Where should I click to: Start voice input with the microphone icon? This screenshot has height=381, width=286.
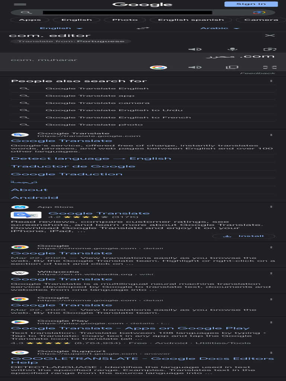232,49
